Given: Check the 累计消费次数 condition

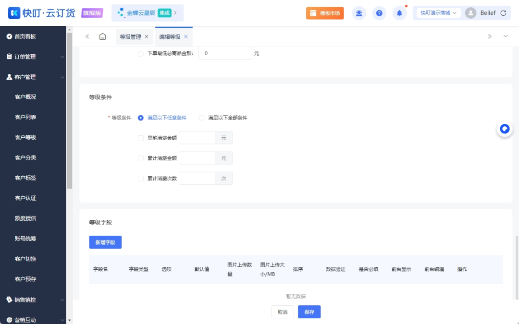Looking at the screenshot, I should [x=141, y=178].
